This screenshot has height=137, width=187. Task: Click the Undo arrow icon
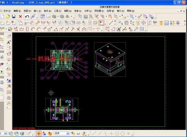(x=27, y=16)
